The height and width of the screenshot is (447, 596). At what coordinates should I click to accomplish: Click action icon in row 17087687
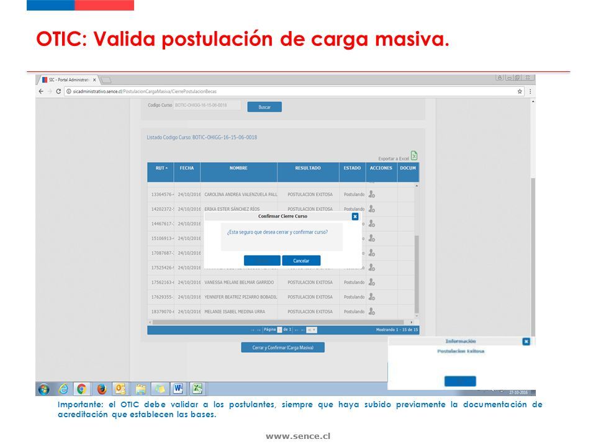click(x=372, y=253)
